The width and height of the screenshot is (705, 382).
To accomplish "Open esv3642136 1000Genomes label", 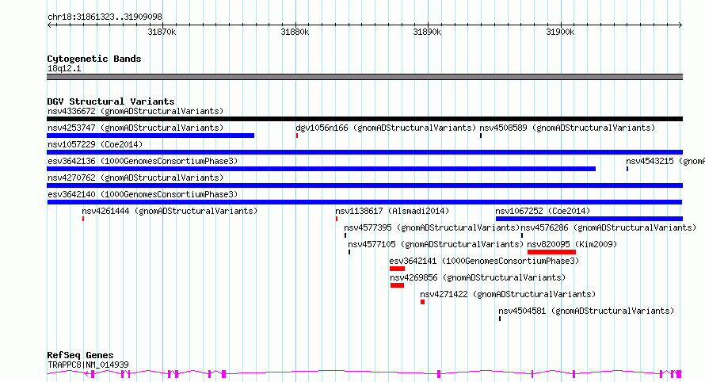I will (x=143, y=161).
